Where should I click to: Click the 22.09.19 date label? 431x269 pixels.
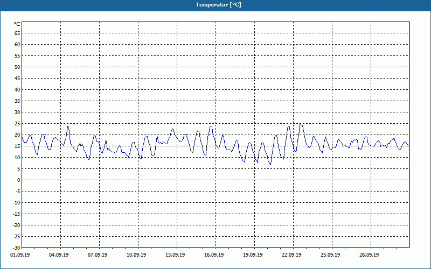pos(291,255)
